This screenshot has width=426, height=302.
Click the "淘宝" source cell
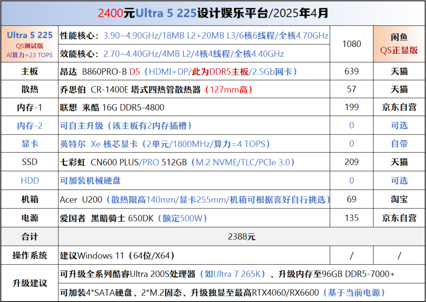[x=399, y=200]
